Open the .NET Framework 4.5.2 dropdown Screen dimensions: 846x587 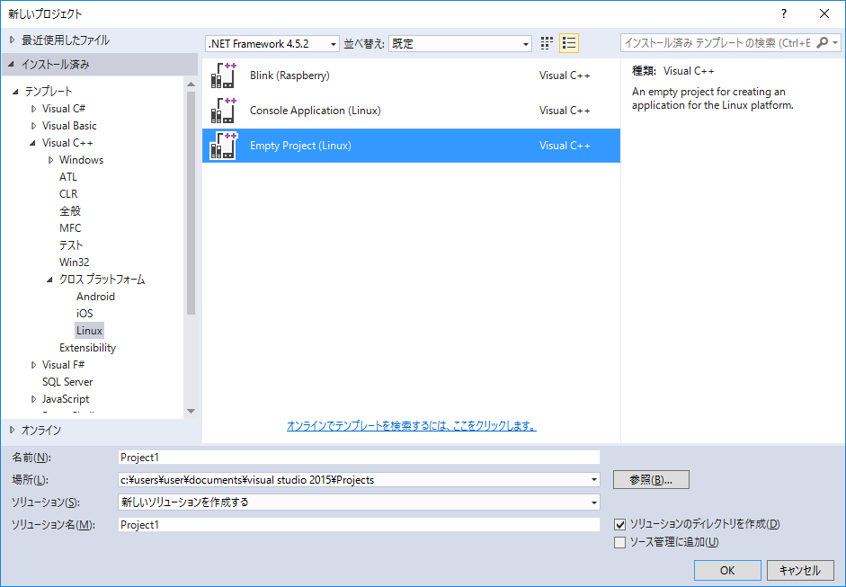pos(272,44)
